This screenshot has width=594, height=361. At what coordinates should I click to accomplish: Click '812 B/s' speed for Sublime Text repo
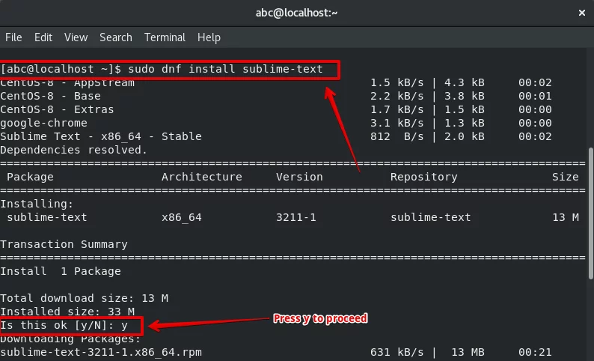coord(397,136)
